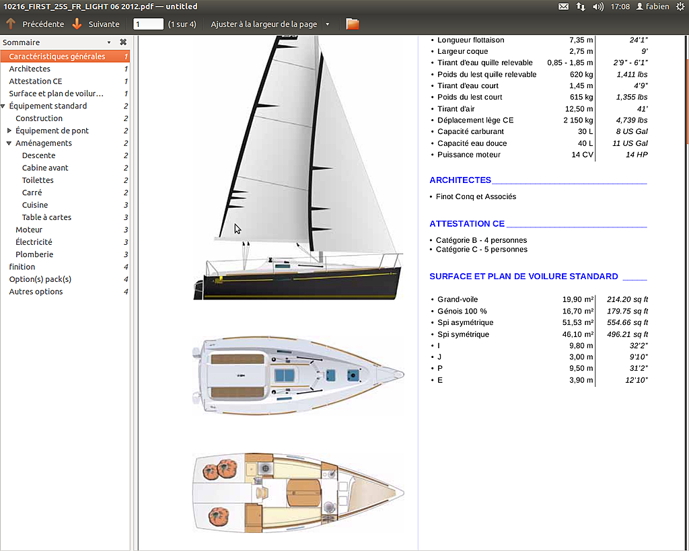Click the sailboat side profile illustration
689x551 pixels.
click(x=298, y=168)
